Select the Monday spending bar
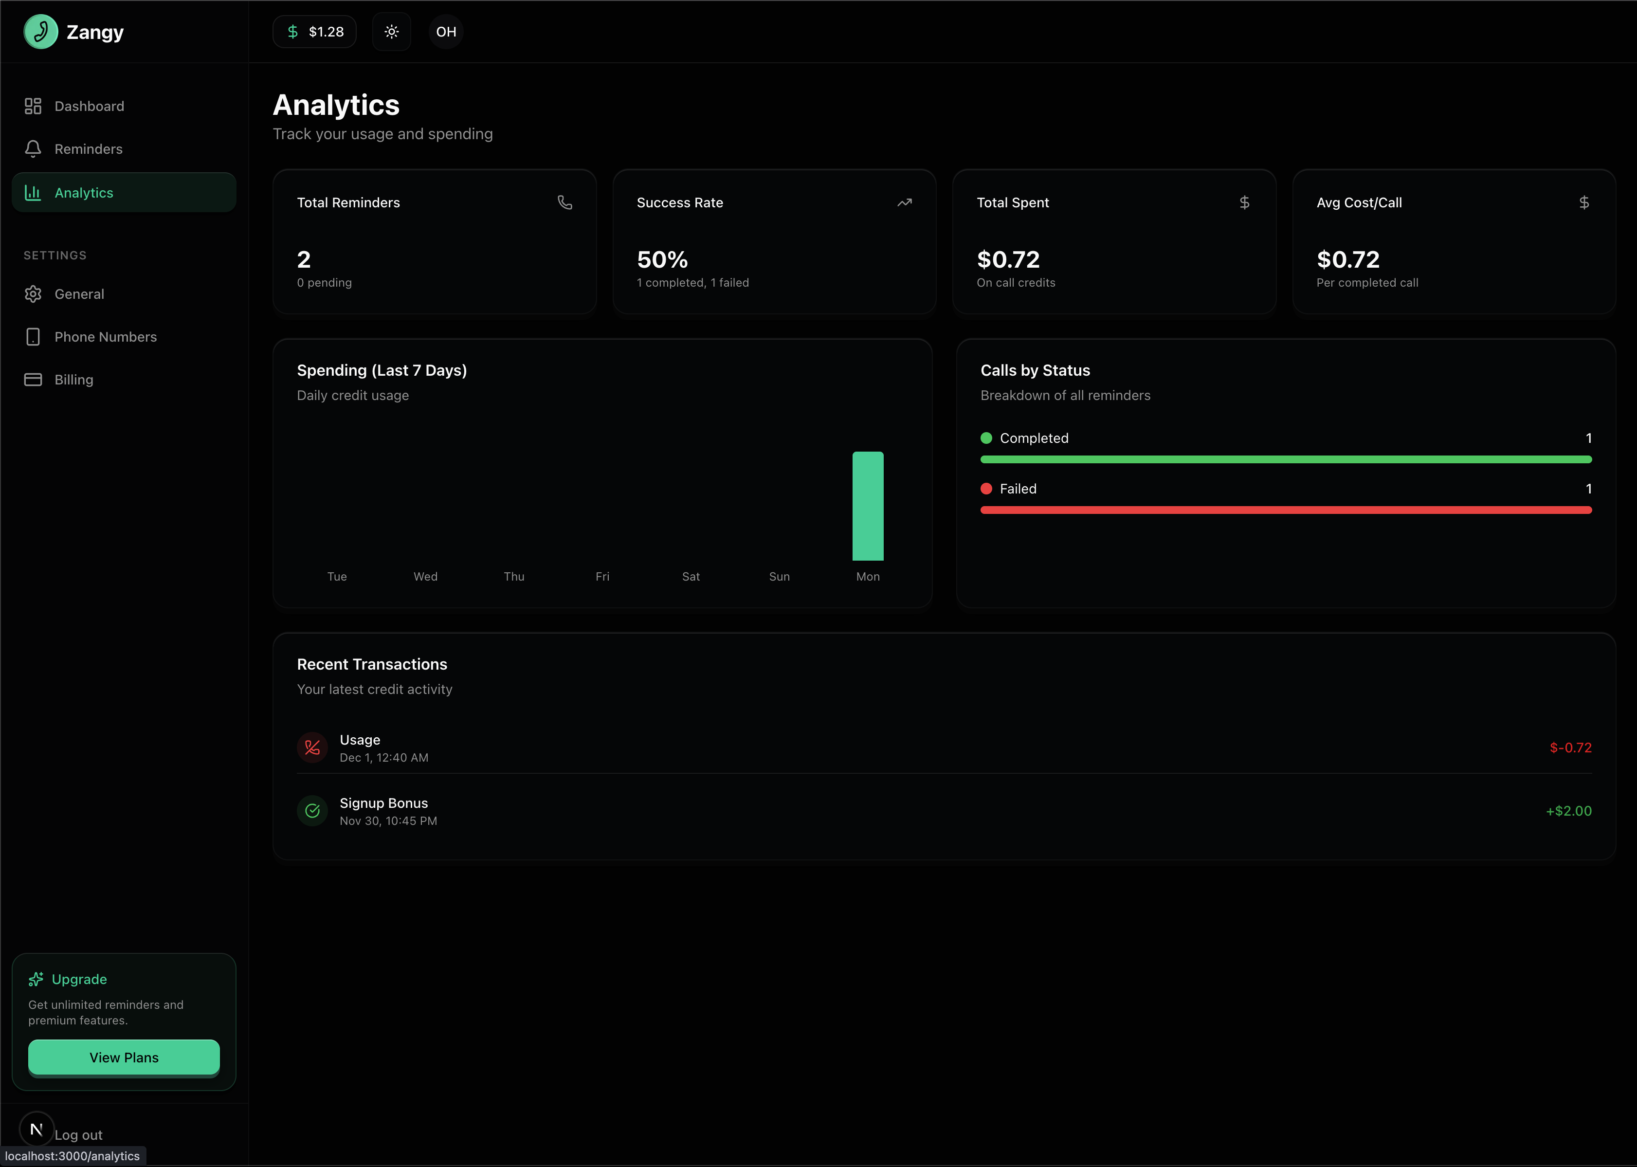Viewport: 1637px width, 1167px height. point(867,506)
